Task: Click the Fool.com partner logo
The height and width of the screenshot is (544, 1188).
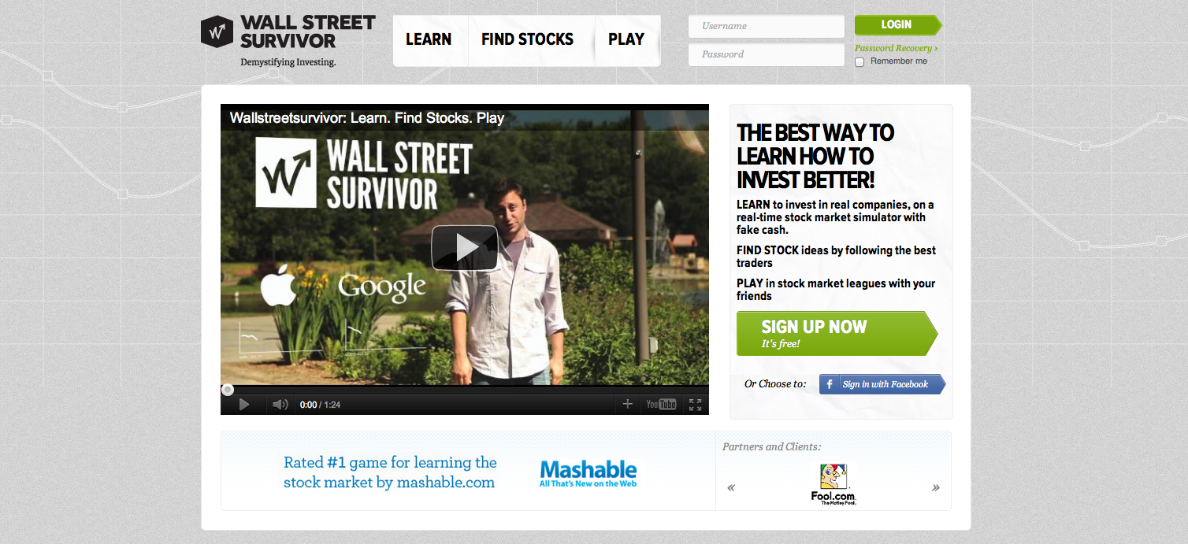Action: click(x=833, y=484)
